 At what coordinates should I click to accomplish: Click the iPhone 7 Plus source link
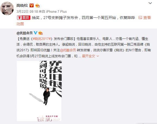[x=56, y=12]
